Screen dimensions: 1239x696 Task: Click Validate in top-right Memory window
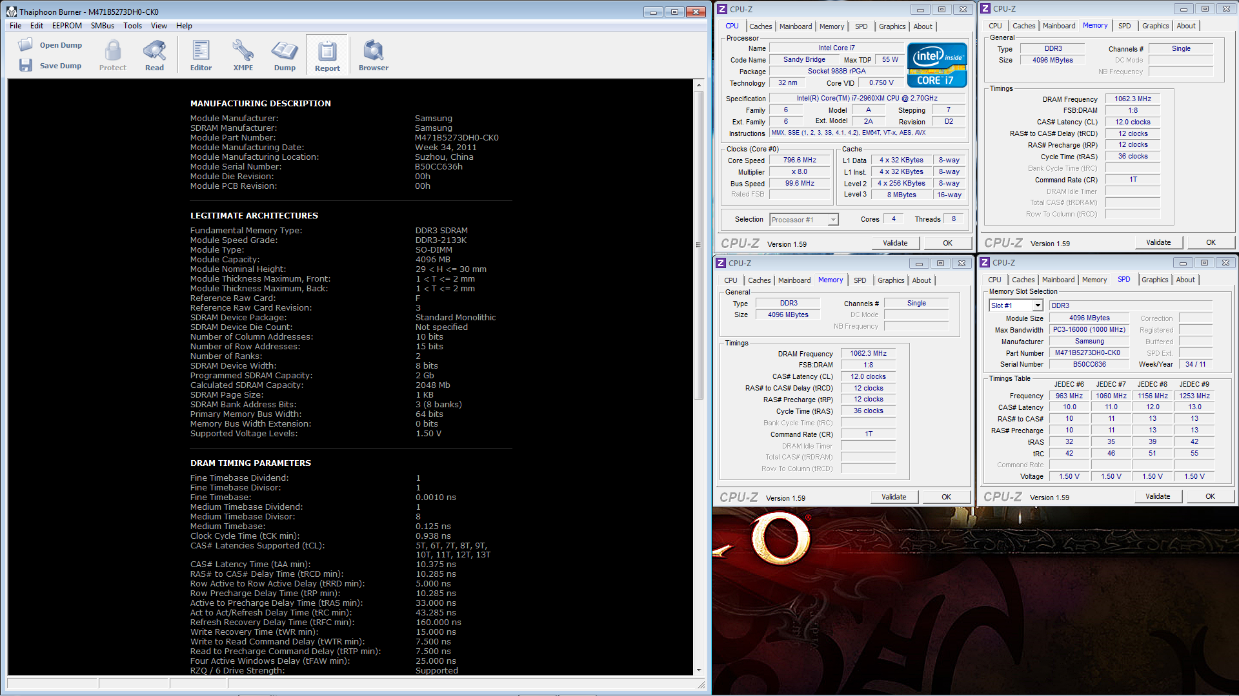[1158, 242]
